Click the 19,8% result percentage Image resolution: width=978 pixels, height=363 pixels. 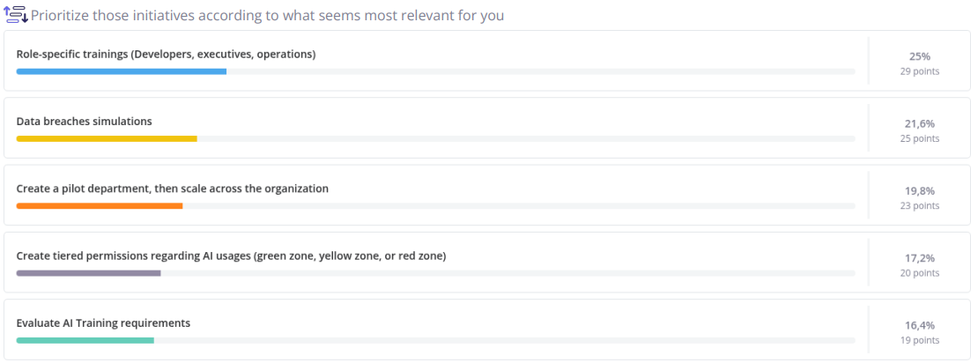point(919,191)
